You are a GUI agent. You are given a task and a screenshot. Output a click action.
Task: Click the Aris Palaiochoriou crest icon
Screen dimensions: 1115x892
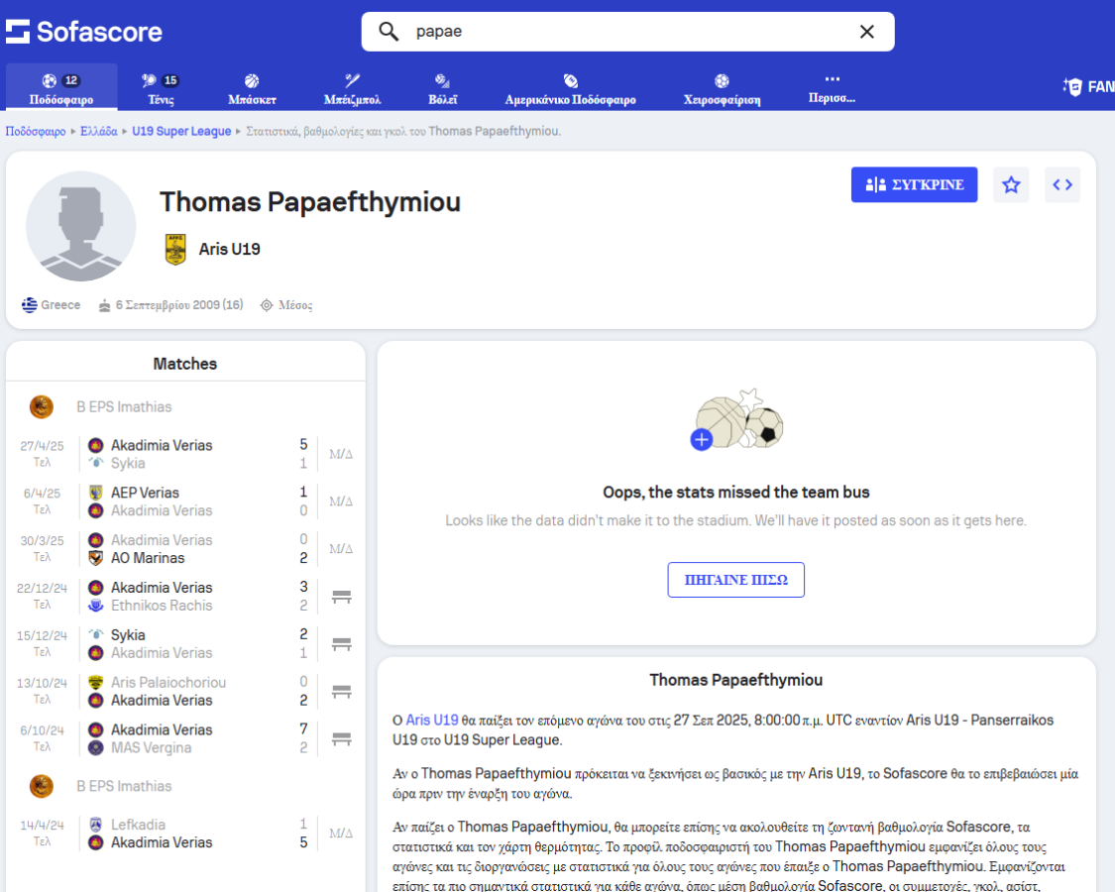[96, 682]
